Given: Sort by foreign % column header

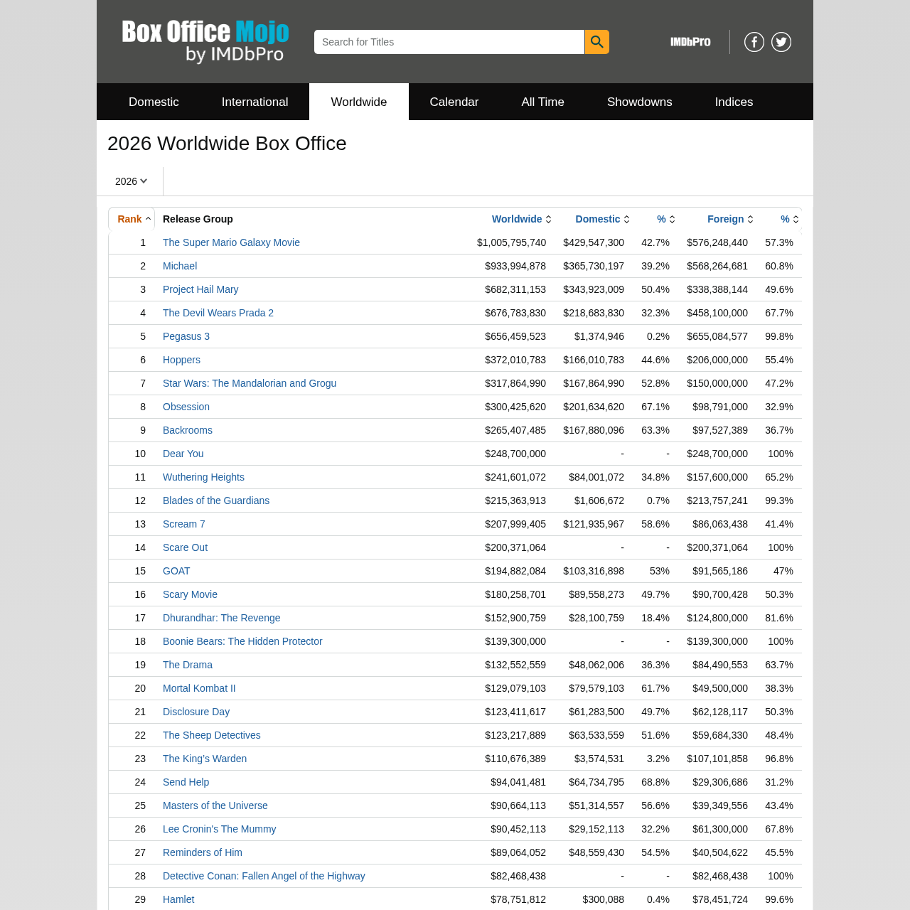Looking at the screenshot, I should pyautogui.click(x=790, y=219).
